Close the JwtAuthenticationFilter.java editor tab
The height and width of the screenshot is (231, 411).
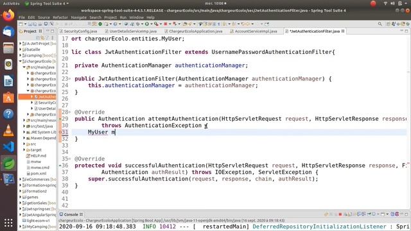[343, 31]
